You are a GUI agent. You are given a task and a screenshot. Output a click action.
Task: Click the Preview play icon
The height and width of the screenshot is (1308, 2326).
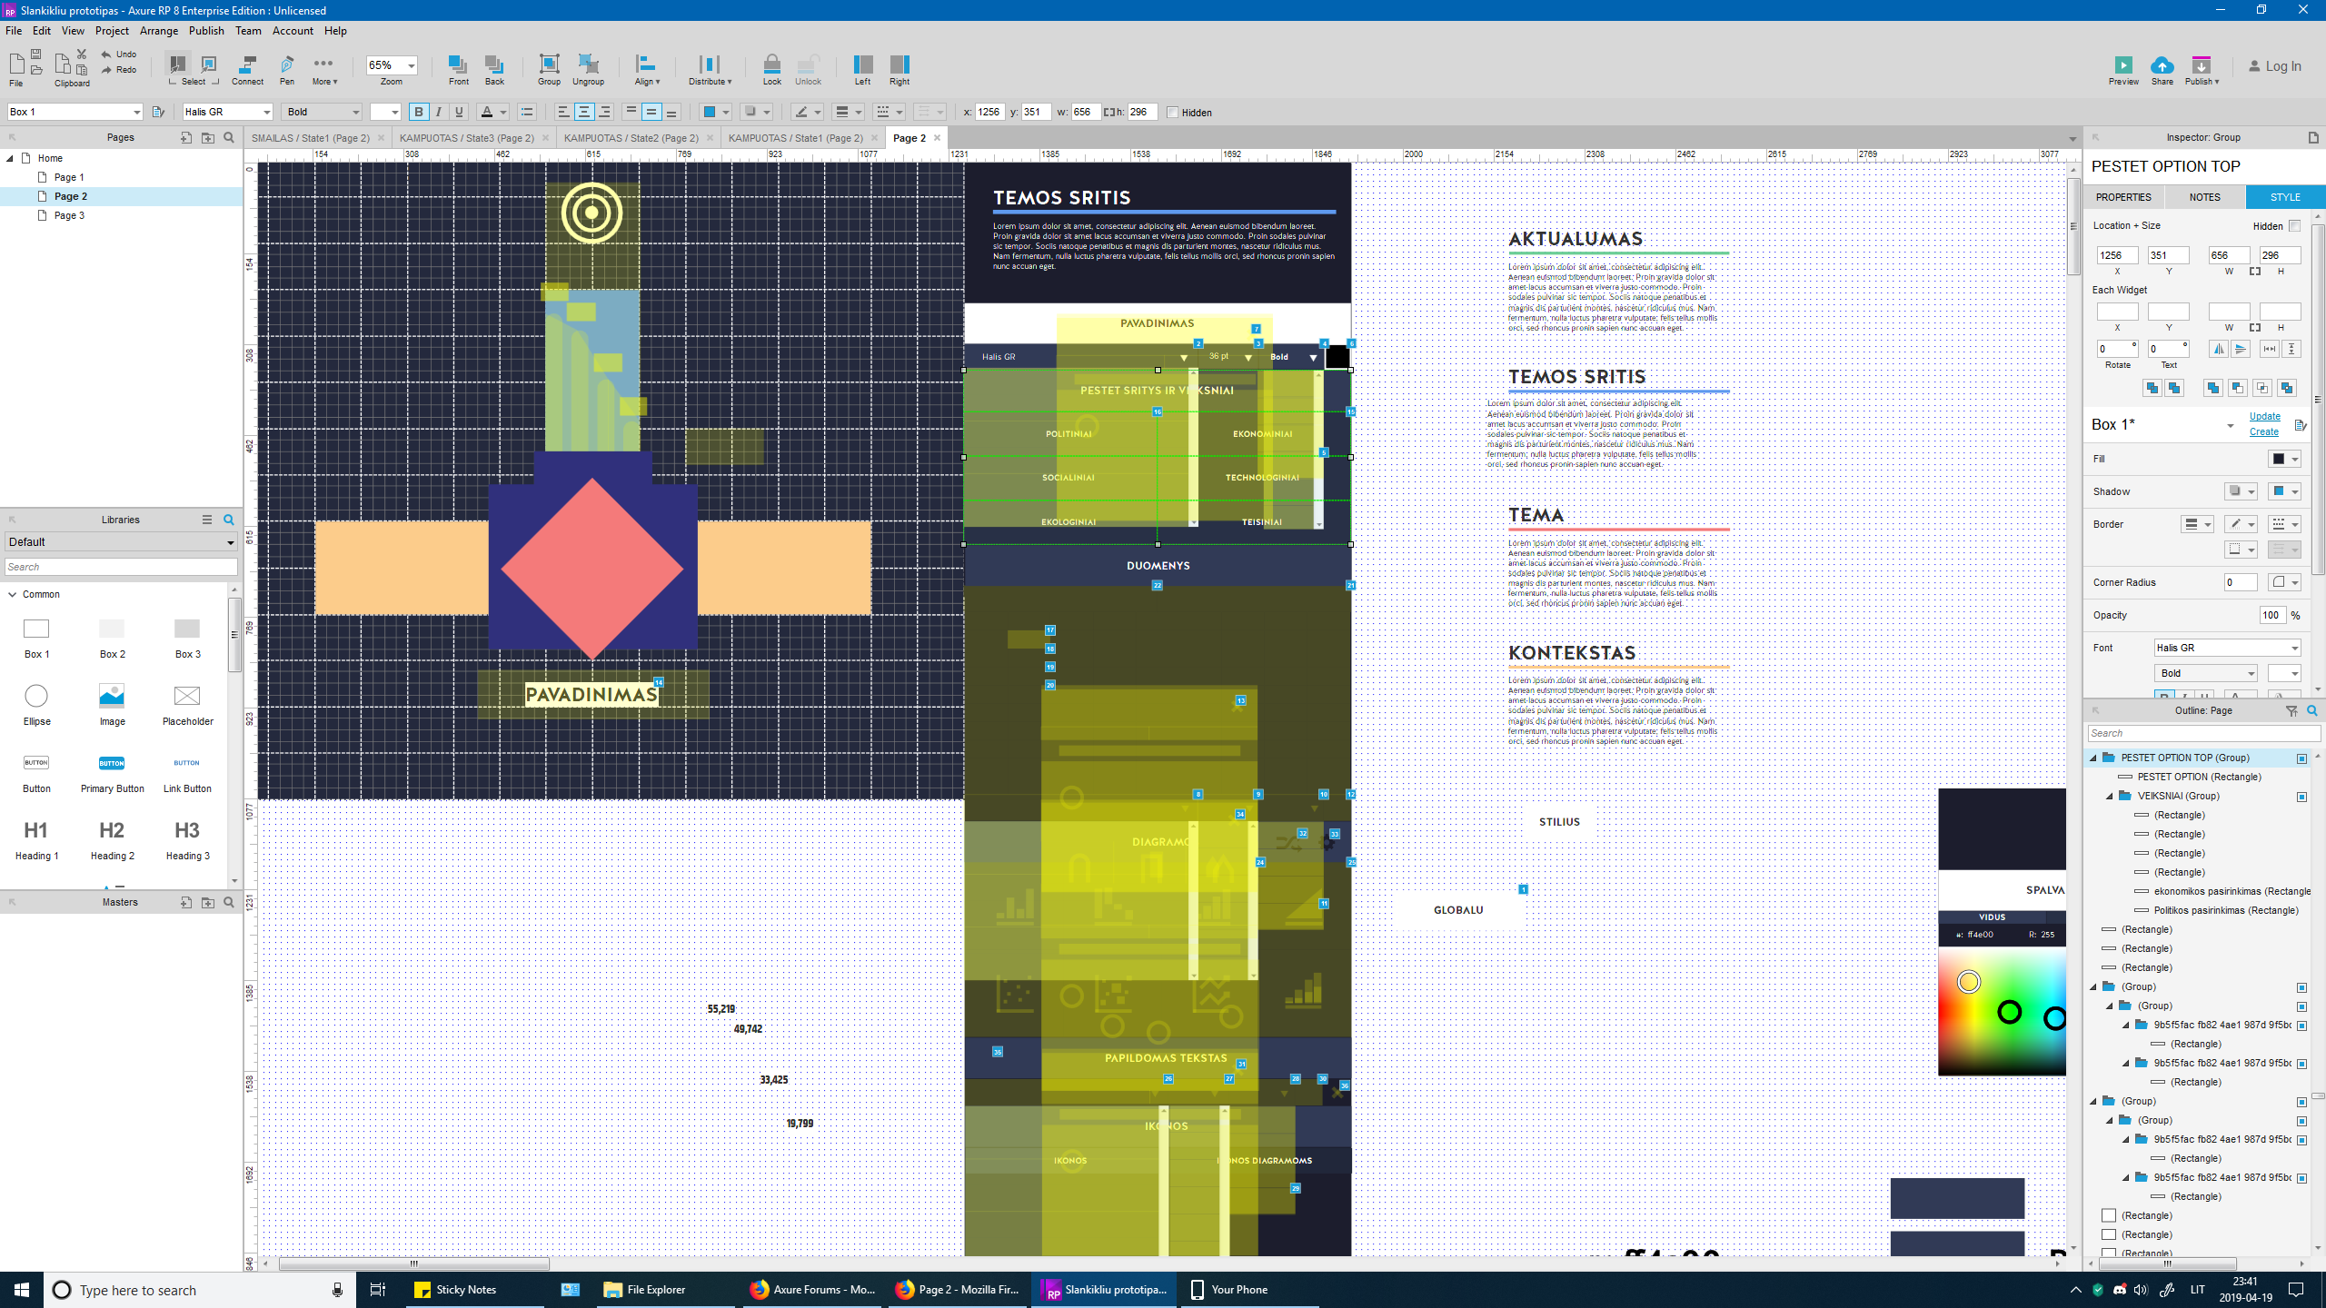tap(2122, 64)
